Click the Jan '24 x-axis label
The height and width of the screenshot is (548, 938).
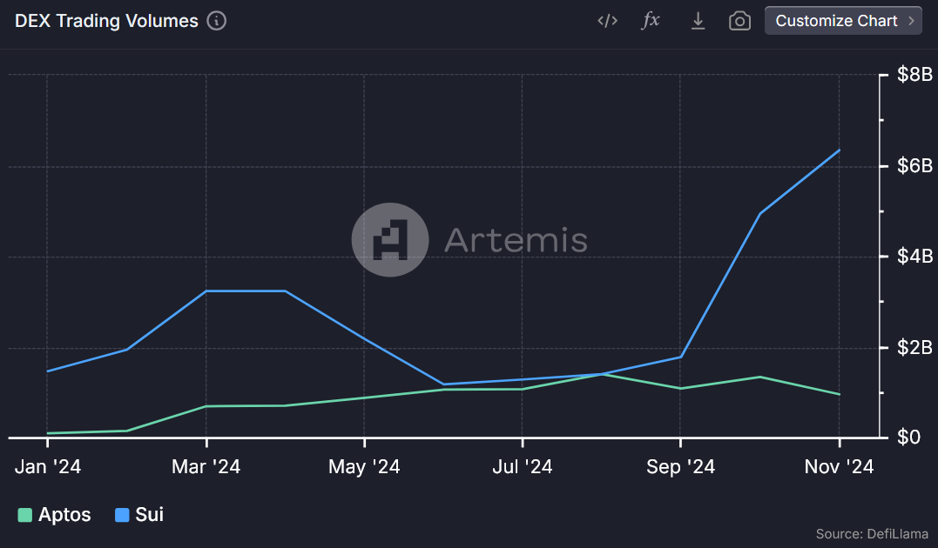(48, 467)
